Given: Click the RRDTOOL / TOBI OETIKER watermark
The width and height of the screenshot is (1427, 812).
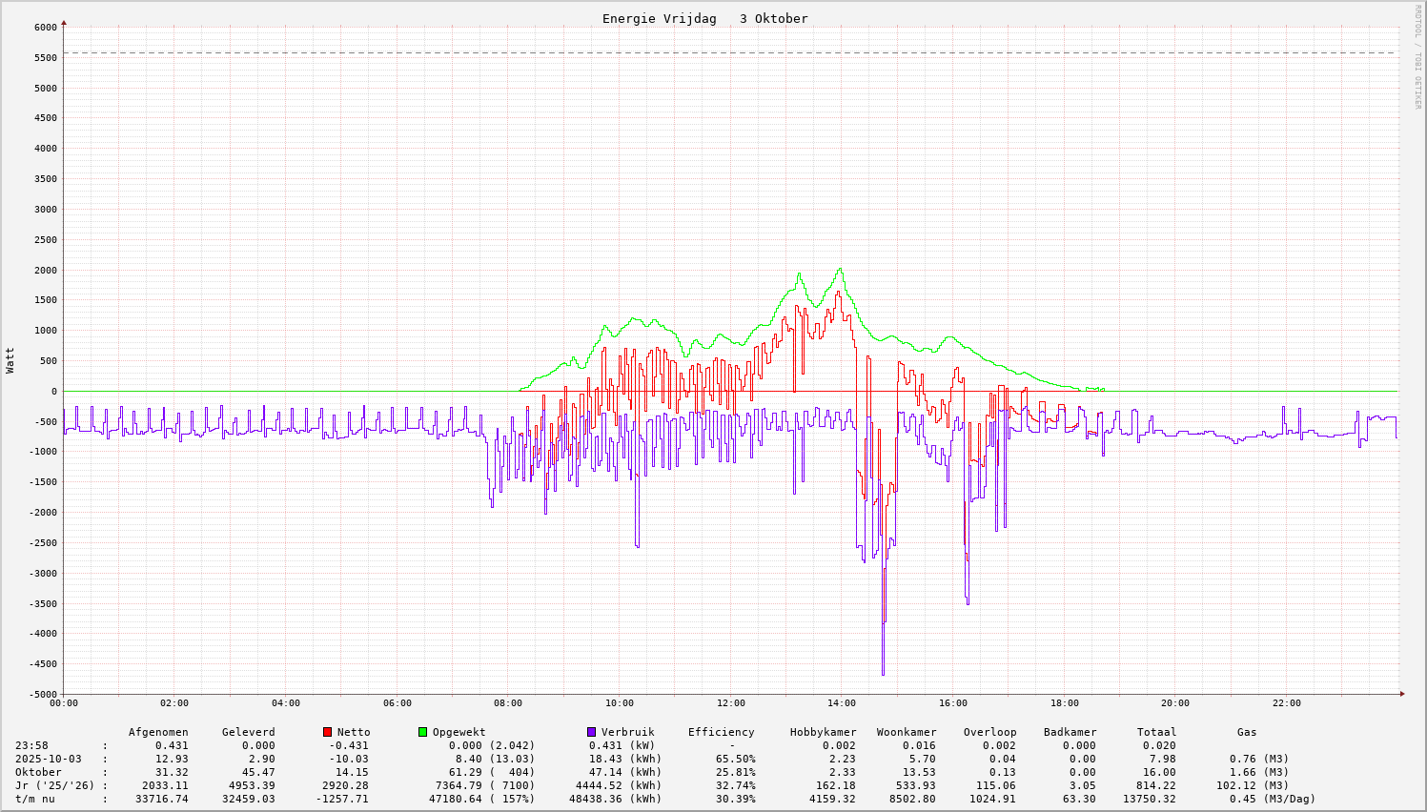Looking at the screenshot, I should (1417, 56).
